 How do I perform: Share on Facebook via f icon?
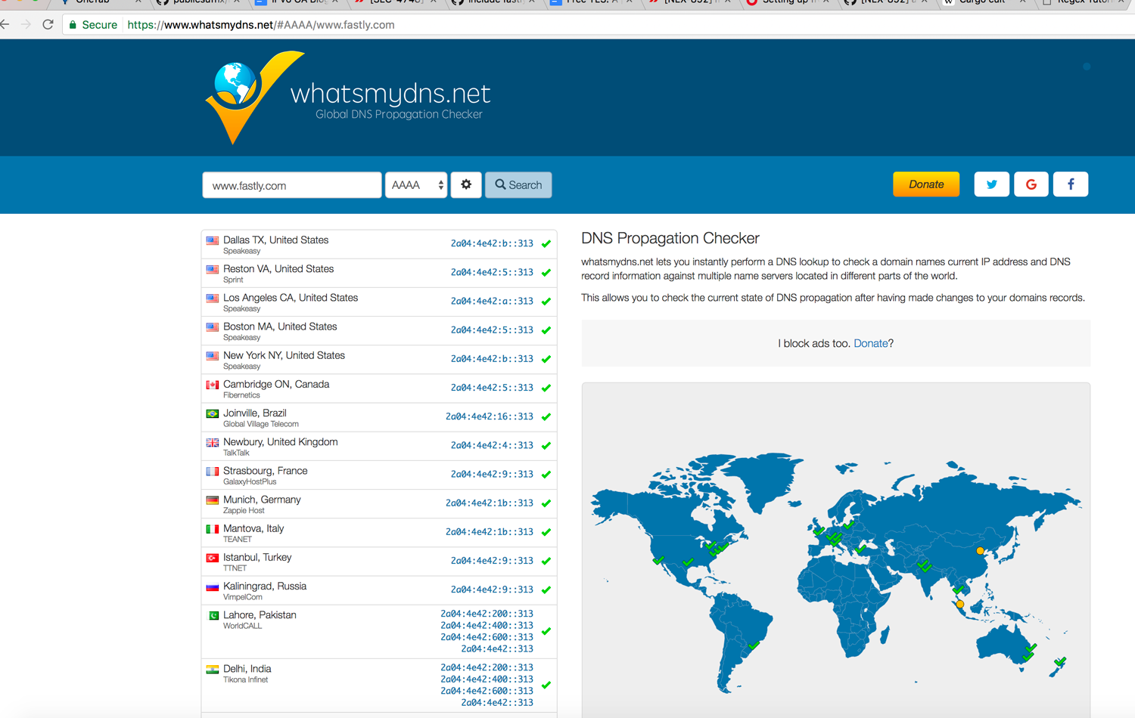click(x=1070, y=184)
